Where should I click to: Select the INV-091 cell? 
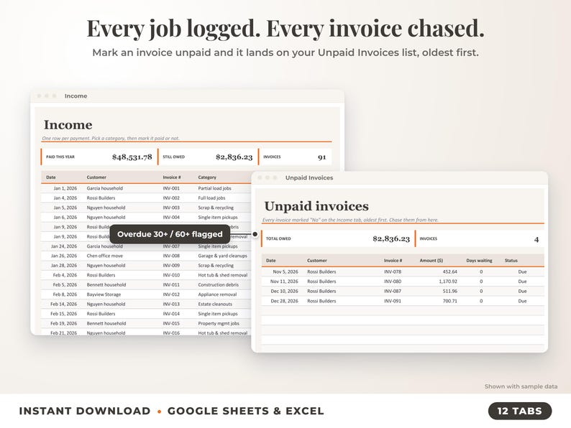(x=393, y=301)
